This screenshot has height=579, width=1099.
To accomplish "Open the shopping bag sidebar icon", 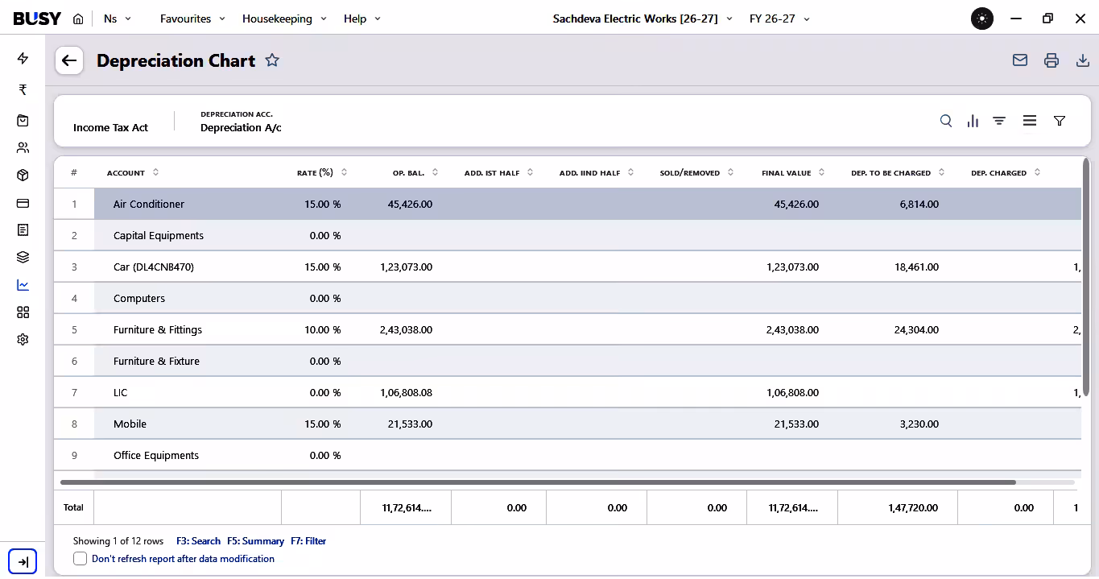I will coord(23,121).
